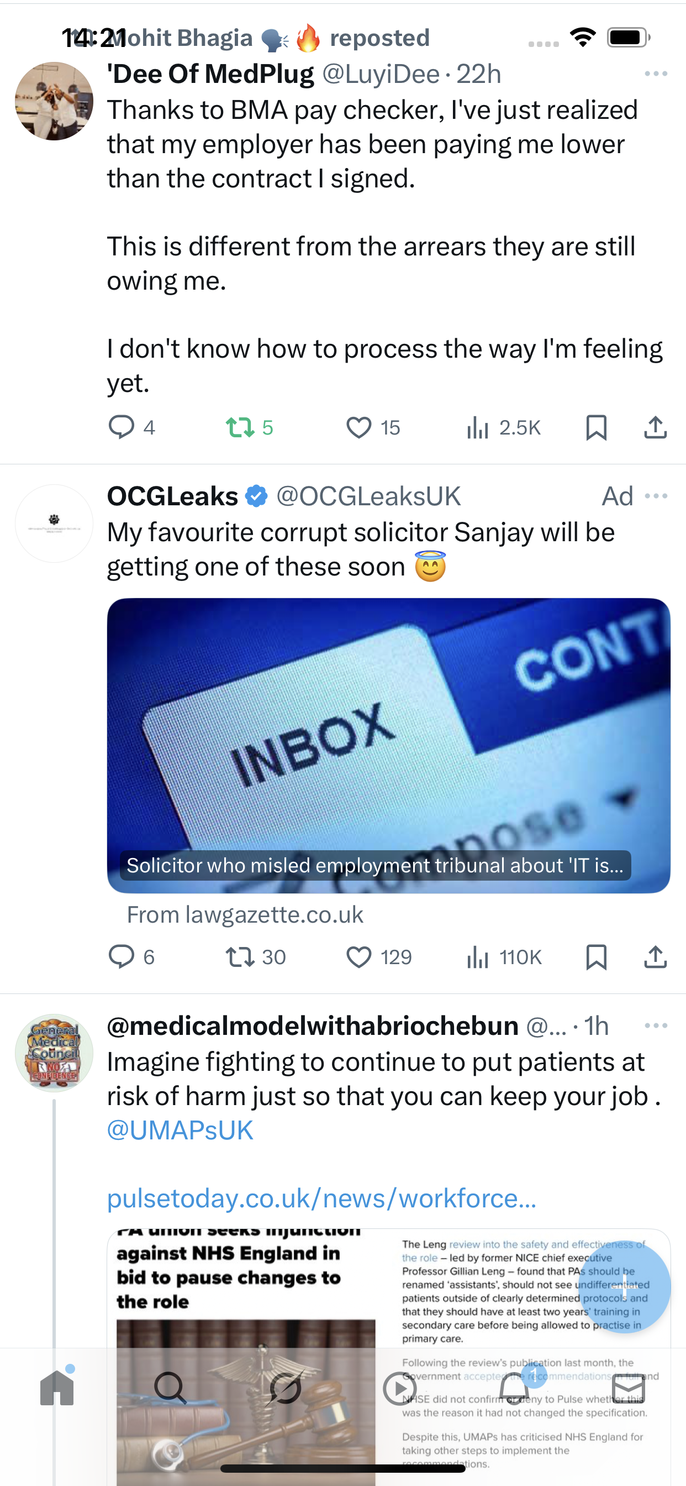Repost the OCGLeaks tweet with 30 reposts

(x=240, y=957)
